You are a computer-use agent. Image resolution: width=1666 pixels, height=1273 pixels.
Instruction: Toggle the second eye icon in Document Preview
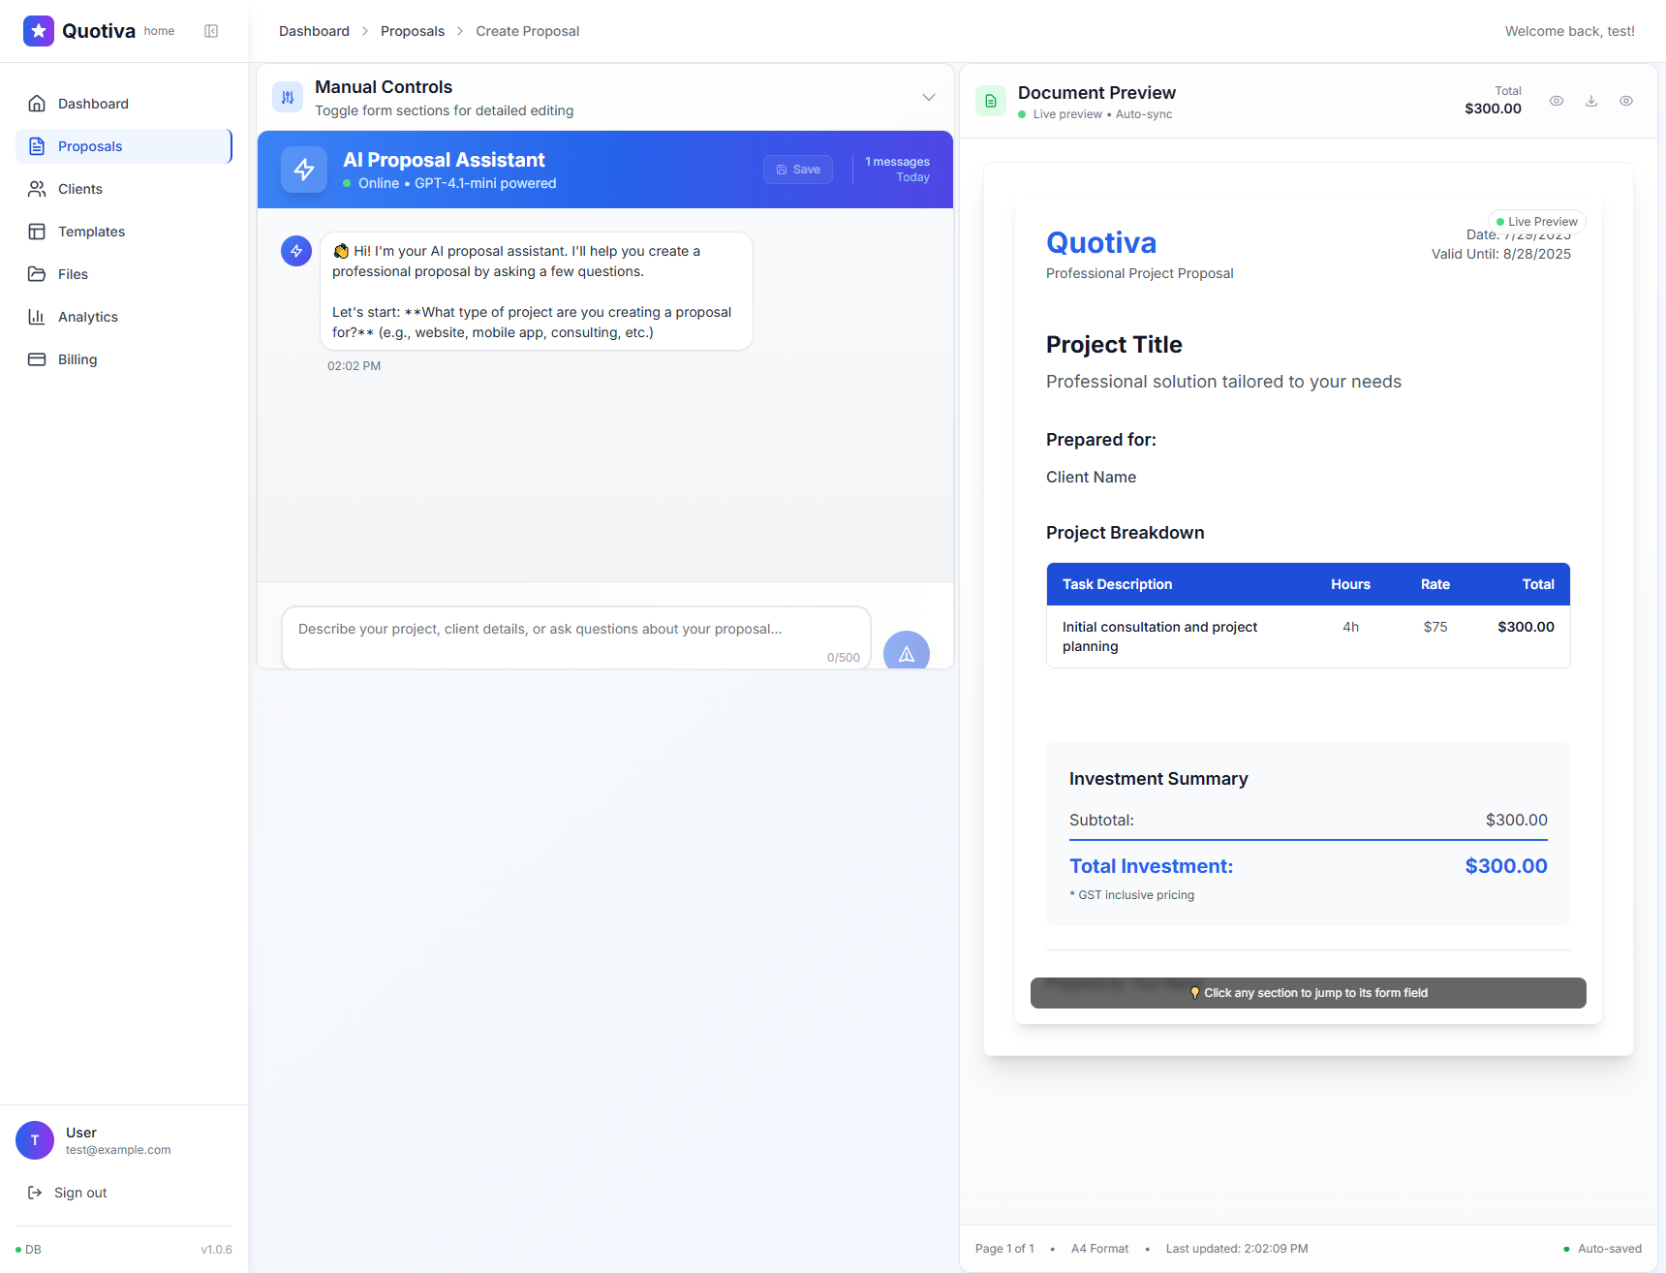(1626, 101)
